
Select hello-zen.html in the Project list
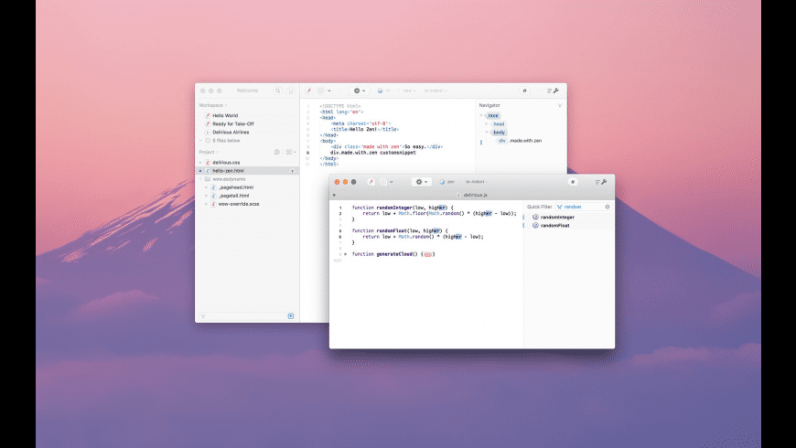[247, 171]
